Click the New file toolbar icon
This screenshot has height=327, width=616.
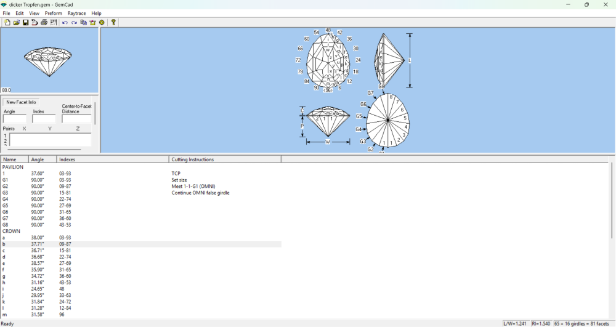(7, 23)
